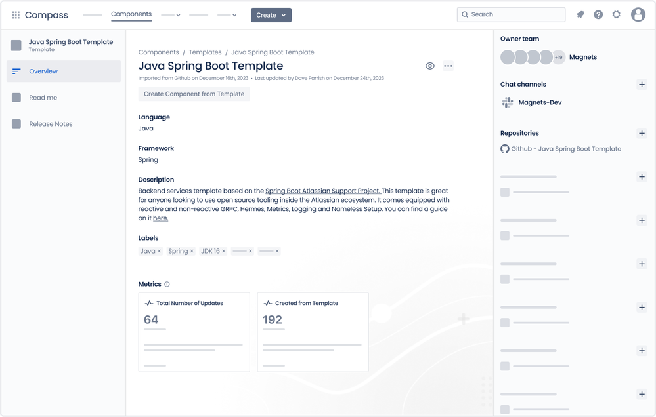
Task: Click the Slack icon beside Magnets-Dev
Action: click(x=508, y=102)
